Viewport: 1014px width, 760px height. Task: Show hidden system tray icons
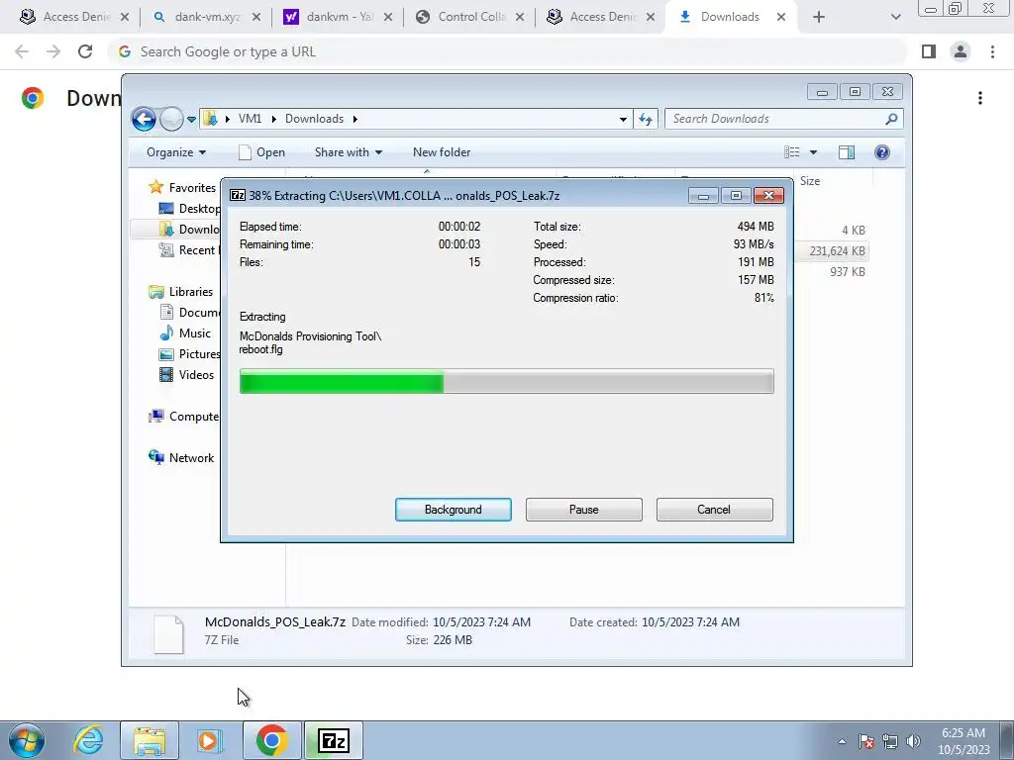click(x=842, y=741)
